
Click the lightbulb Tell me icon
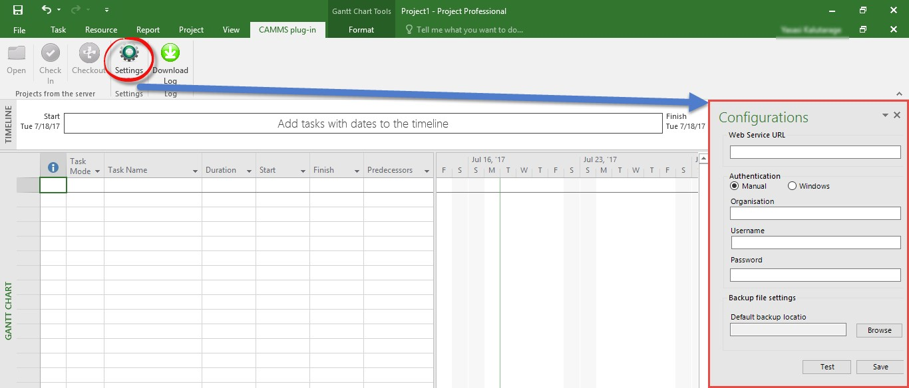[409, 30]
